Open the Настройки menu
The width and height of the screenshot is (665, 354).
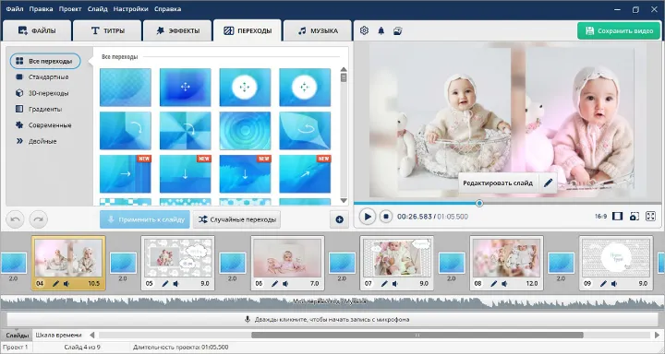(130, 8)
